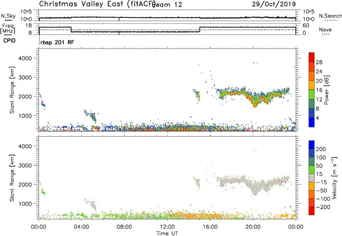342x236 pixels.
Task: Click the 'Power [dB]' color bar label
Action: tap(326, 90)
